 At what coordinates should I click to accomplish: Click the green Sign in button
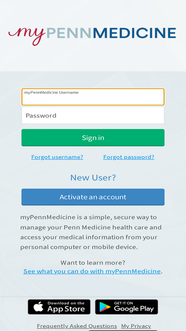pyautogui.click(x=93, y=137)
